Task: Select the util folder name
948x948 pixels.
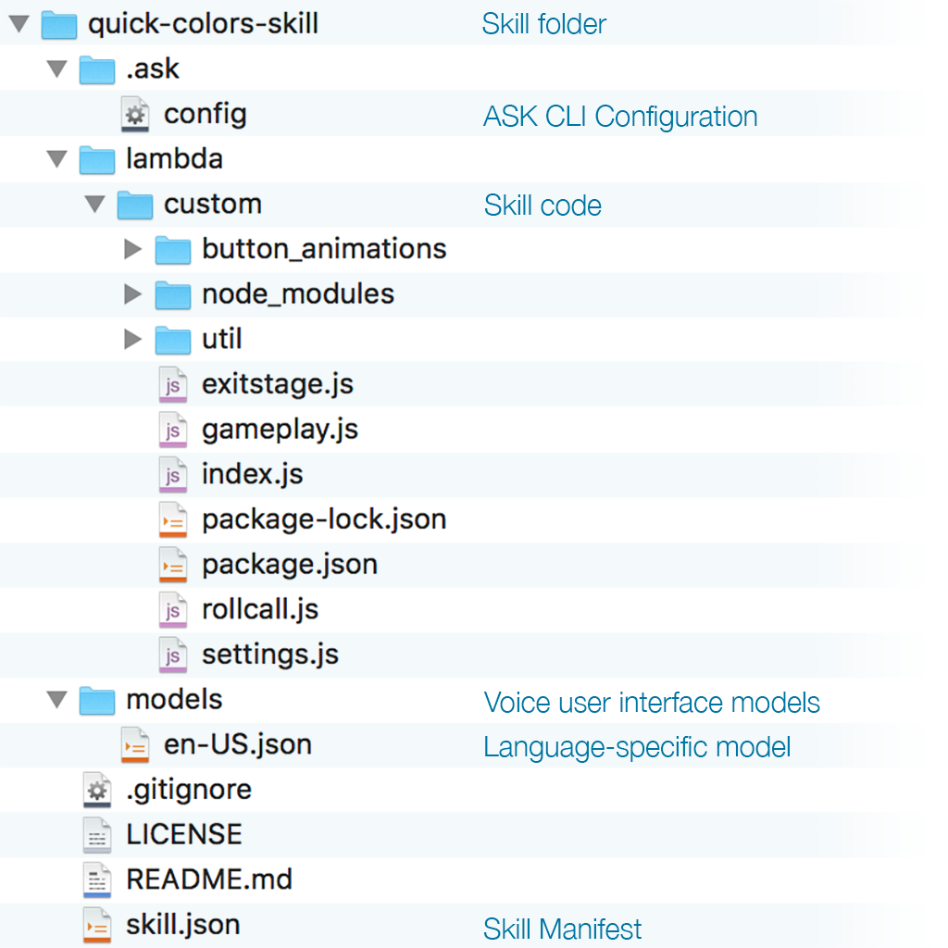Action: (222, 339)
